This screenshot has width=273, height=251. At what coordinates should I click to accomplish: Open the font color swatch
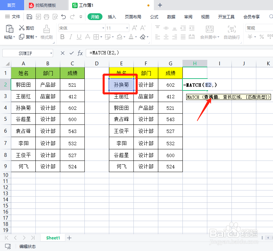[130, 36]
